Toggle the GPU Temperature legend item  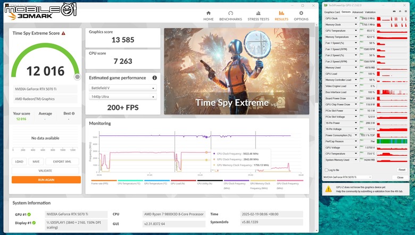click(x=156, y=182)
